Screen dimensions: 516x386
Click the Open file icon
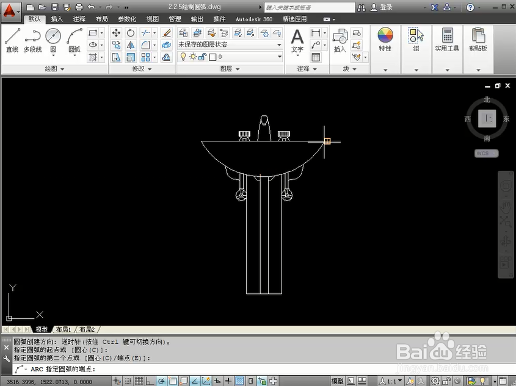click(42, 7)
